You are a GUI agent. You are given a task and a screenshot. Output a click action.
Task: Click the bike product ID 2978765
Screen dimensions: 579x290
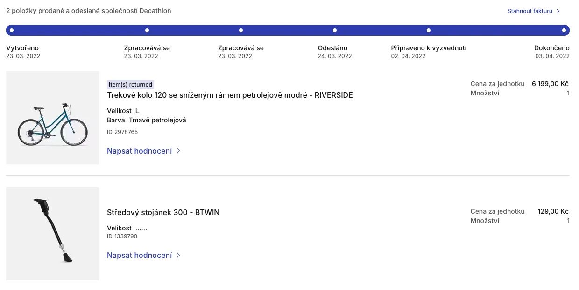[x=122, y=132]
